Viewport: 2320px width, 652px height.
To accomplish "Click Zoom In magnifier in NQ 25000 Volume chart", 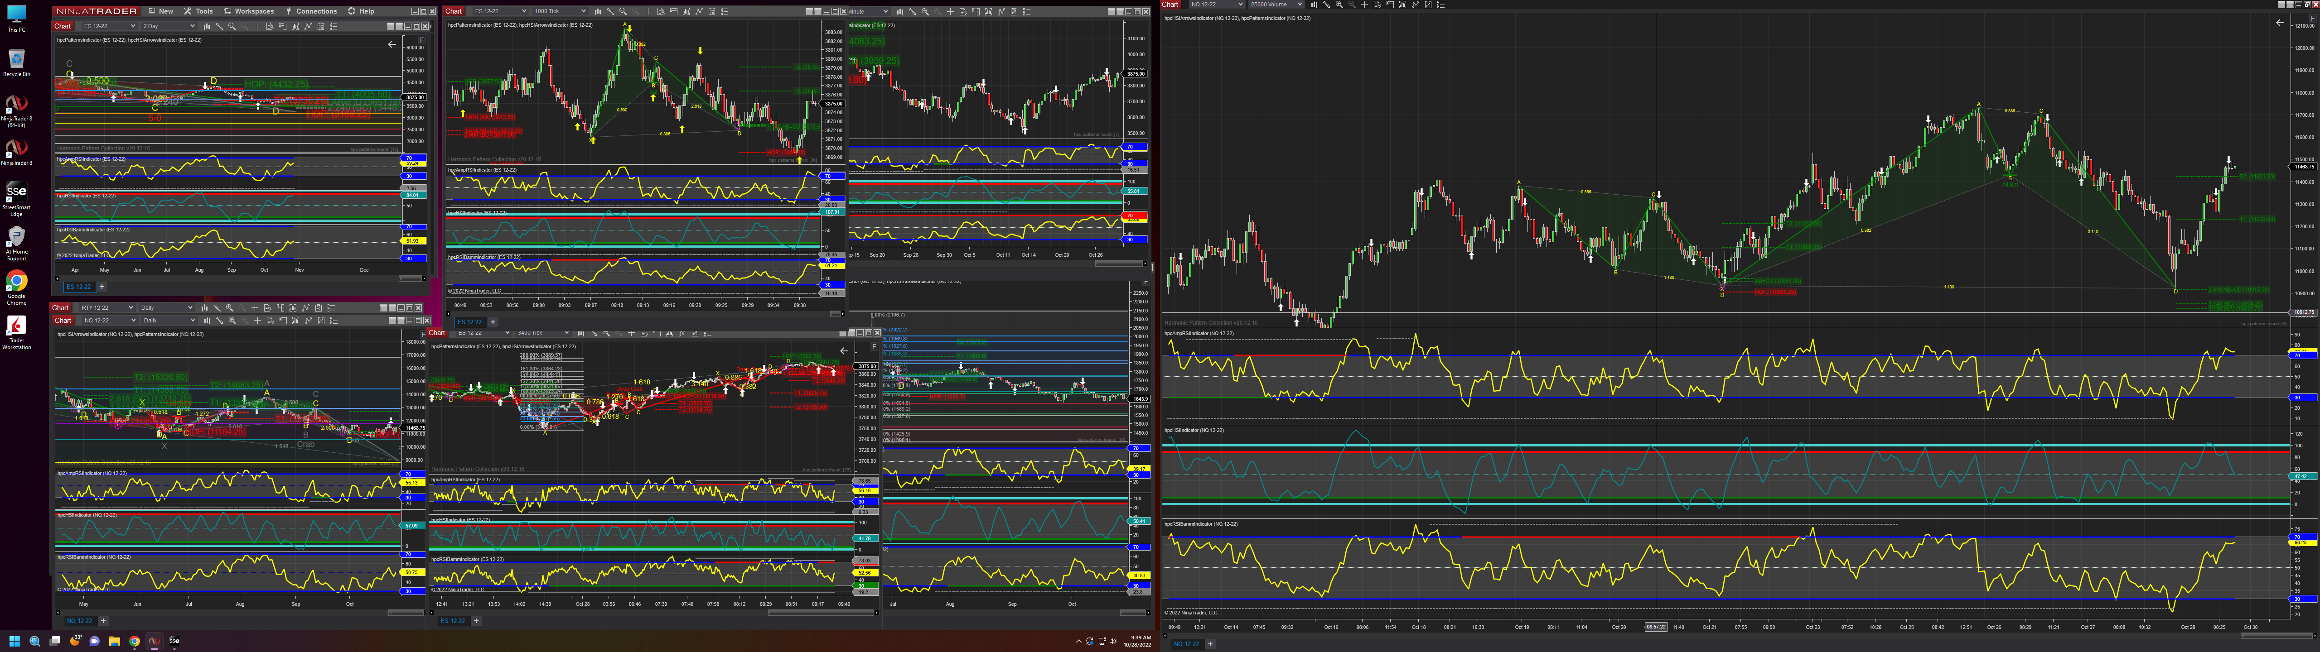I will (1339, 5).
